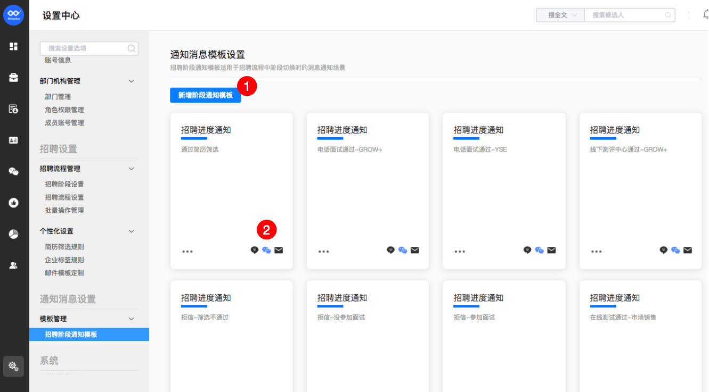Image resolution: width=709 pixels, height=392 pixels.
Task: Open 账号信息 in settings menu
Action: tap(58, 61)
